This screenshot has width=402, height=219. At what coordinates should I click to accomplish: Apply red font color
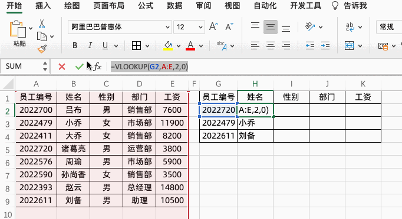190,46
